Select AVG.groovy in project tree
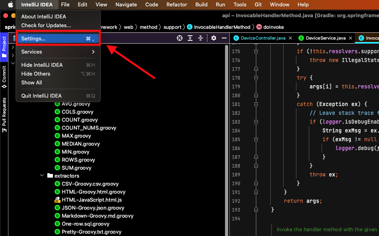This screenshot has width=379, height=236. coord(76,104)
